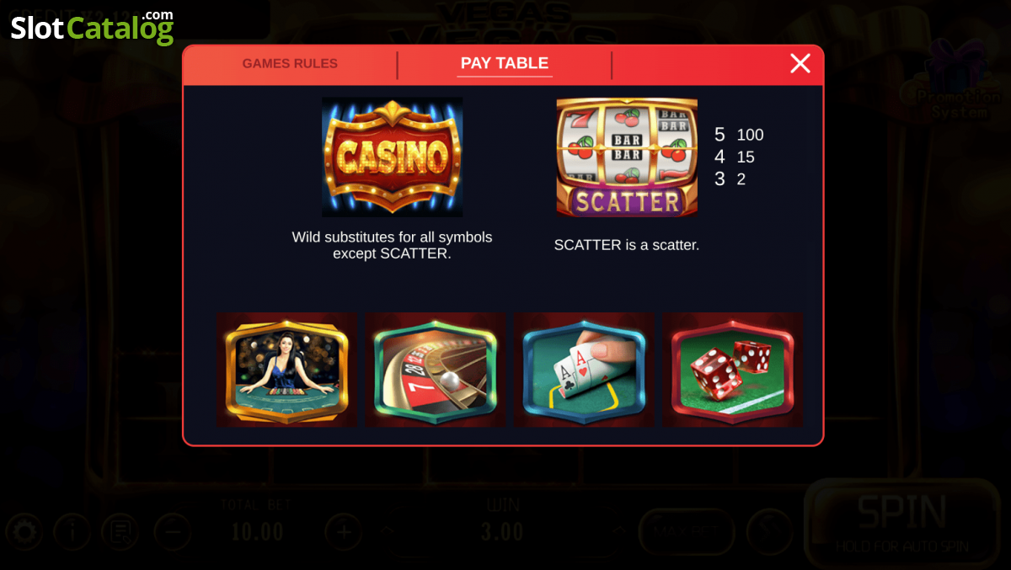Open the paytable list icon
The width and height of the screenshot is (1011, 570).
[120, 532]
